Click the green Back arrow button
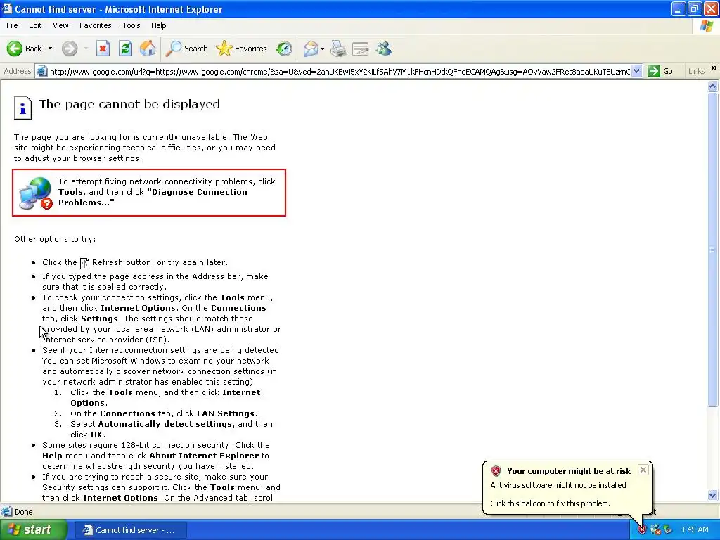720x540 pixels. 15,49
